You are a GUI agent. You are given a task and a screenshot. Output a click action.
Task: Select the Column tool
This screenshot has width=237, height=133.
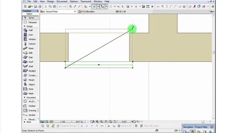(x=30, y=44)
